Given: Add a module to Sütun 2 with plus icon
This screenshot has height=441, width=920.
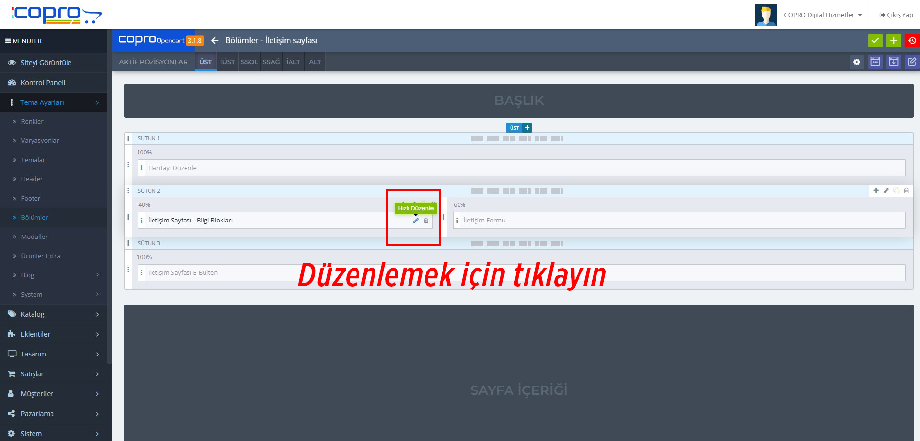Looking at the screenshot, I should [x=876, y=191].
